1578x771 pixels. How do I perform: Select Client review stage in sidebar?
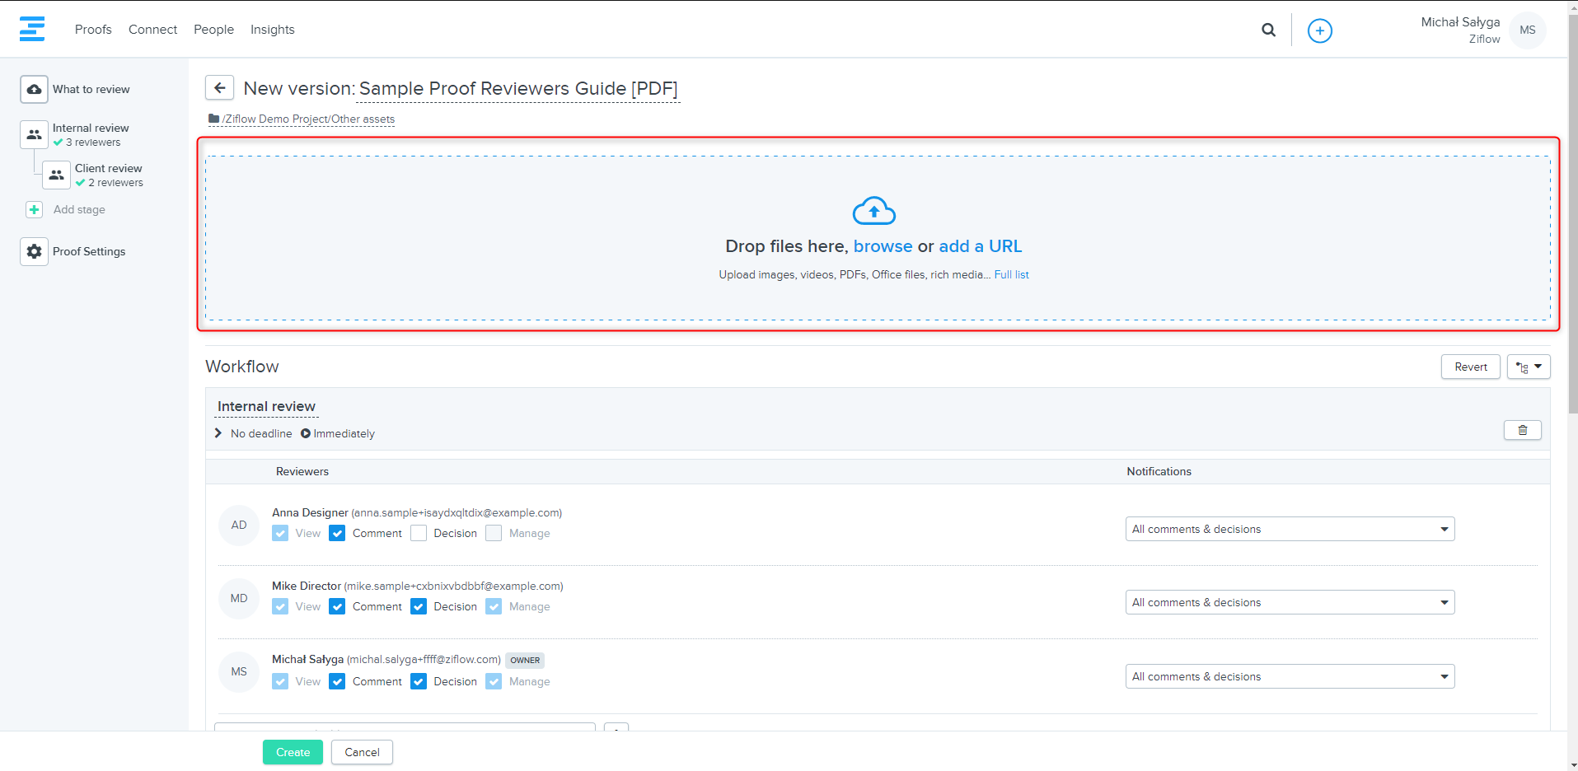(108, 168)
